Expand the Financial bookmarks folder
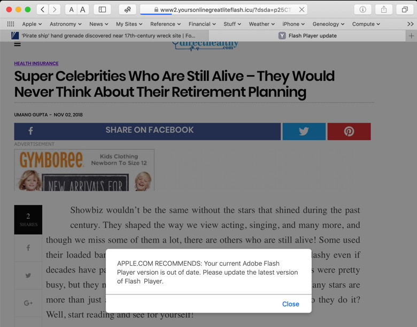The height and width of the screenshot is (327, 417). pyautogui.click(x=202, y=24)
